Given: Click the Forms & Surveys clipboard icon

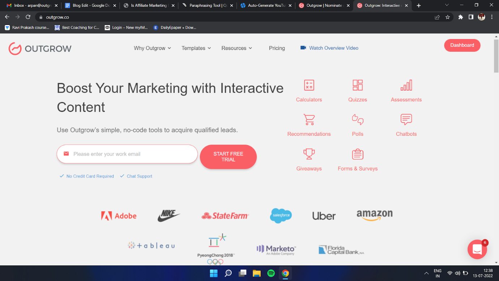Looking at the screenshot, I should pyautogui.click(x=357, y=154).
